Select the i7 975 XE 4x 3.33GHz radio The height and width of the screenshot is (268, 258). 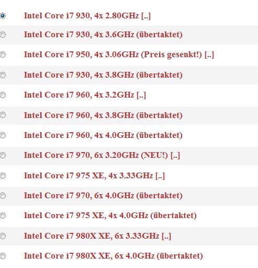tap(3, 176)
